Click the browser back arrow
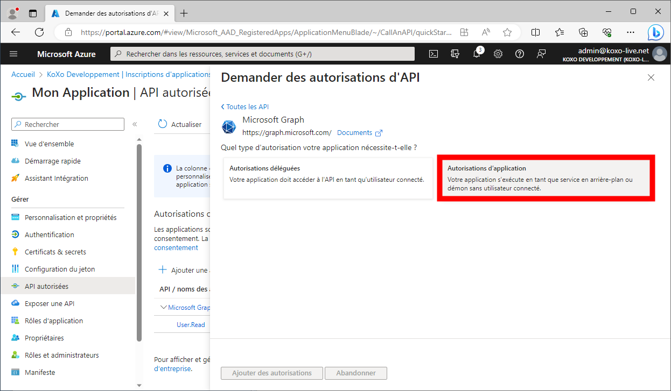The width and height of the screenshot is (671, 391). [x=16, y=32]
